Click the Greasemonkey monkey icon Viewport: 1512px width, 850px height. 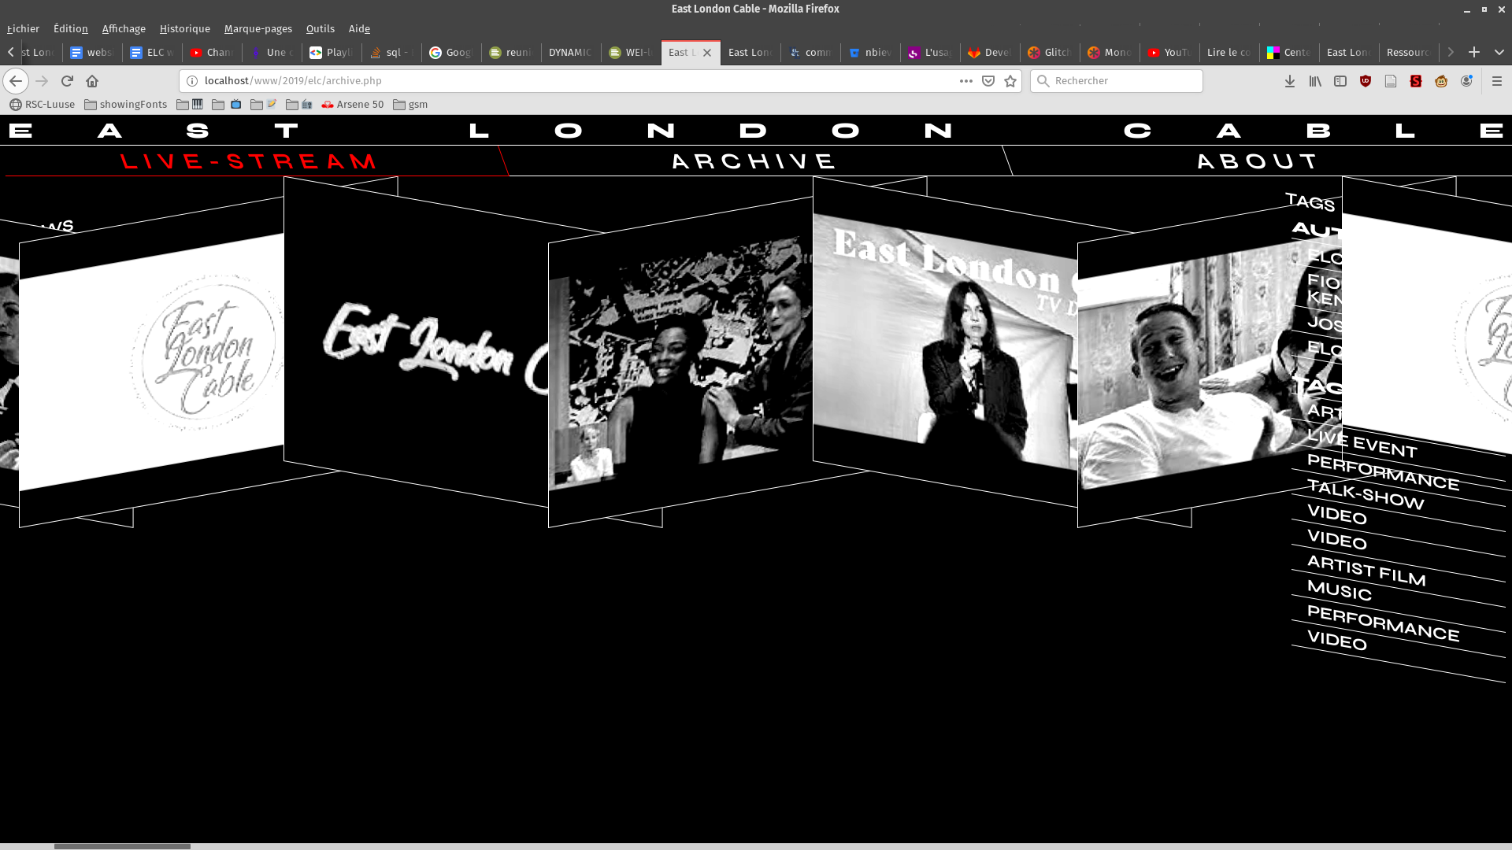tap(1441, 81)
